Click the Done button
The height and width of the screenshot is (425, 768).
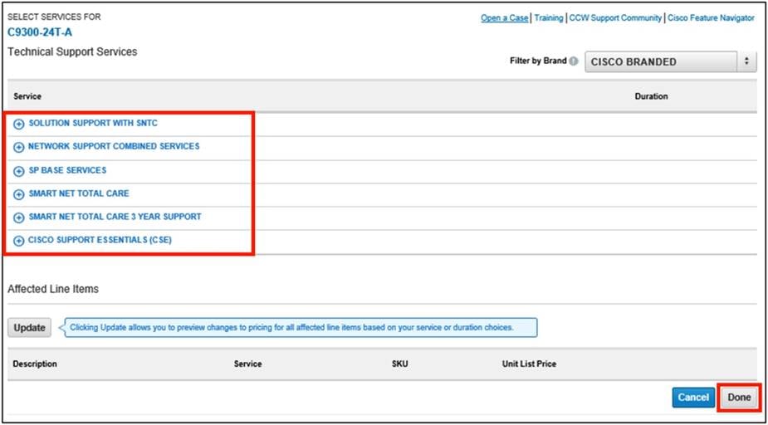[739, 398]
